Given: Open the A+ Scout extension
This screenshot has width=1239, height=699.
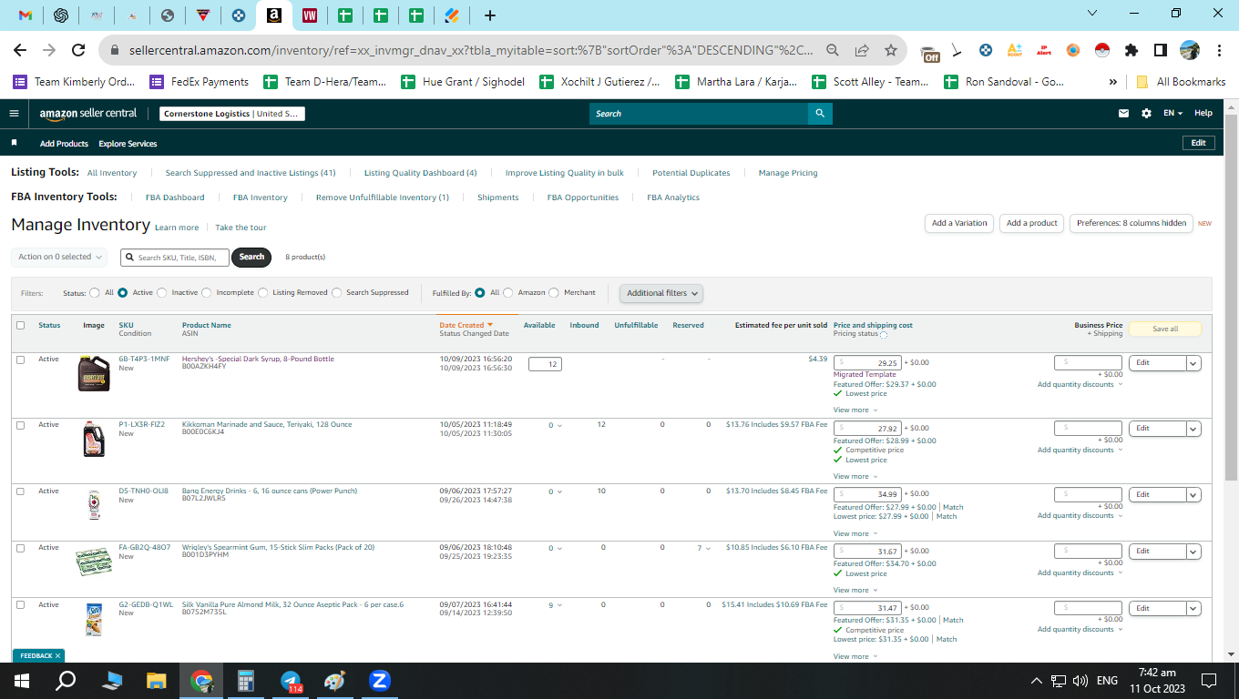Looking at the screenshot, I should pyautogui.click(x=1015, y=50).
